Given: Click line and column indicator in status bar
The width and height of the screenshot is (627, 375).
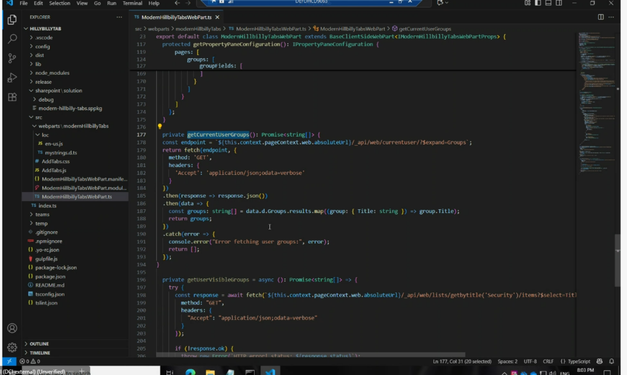Looking at the screenshot, I should 462,362.
